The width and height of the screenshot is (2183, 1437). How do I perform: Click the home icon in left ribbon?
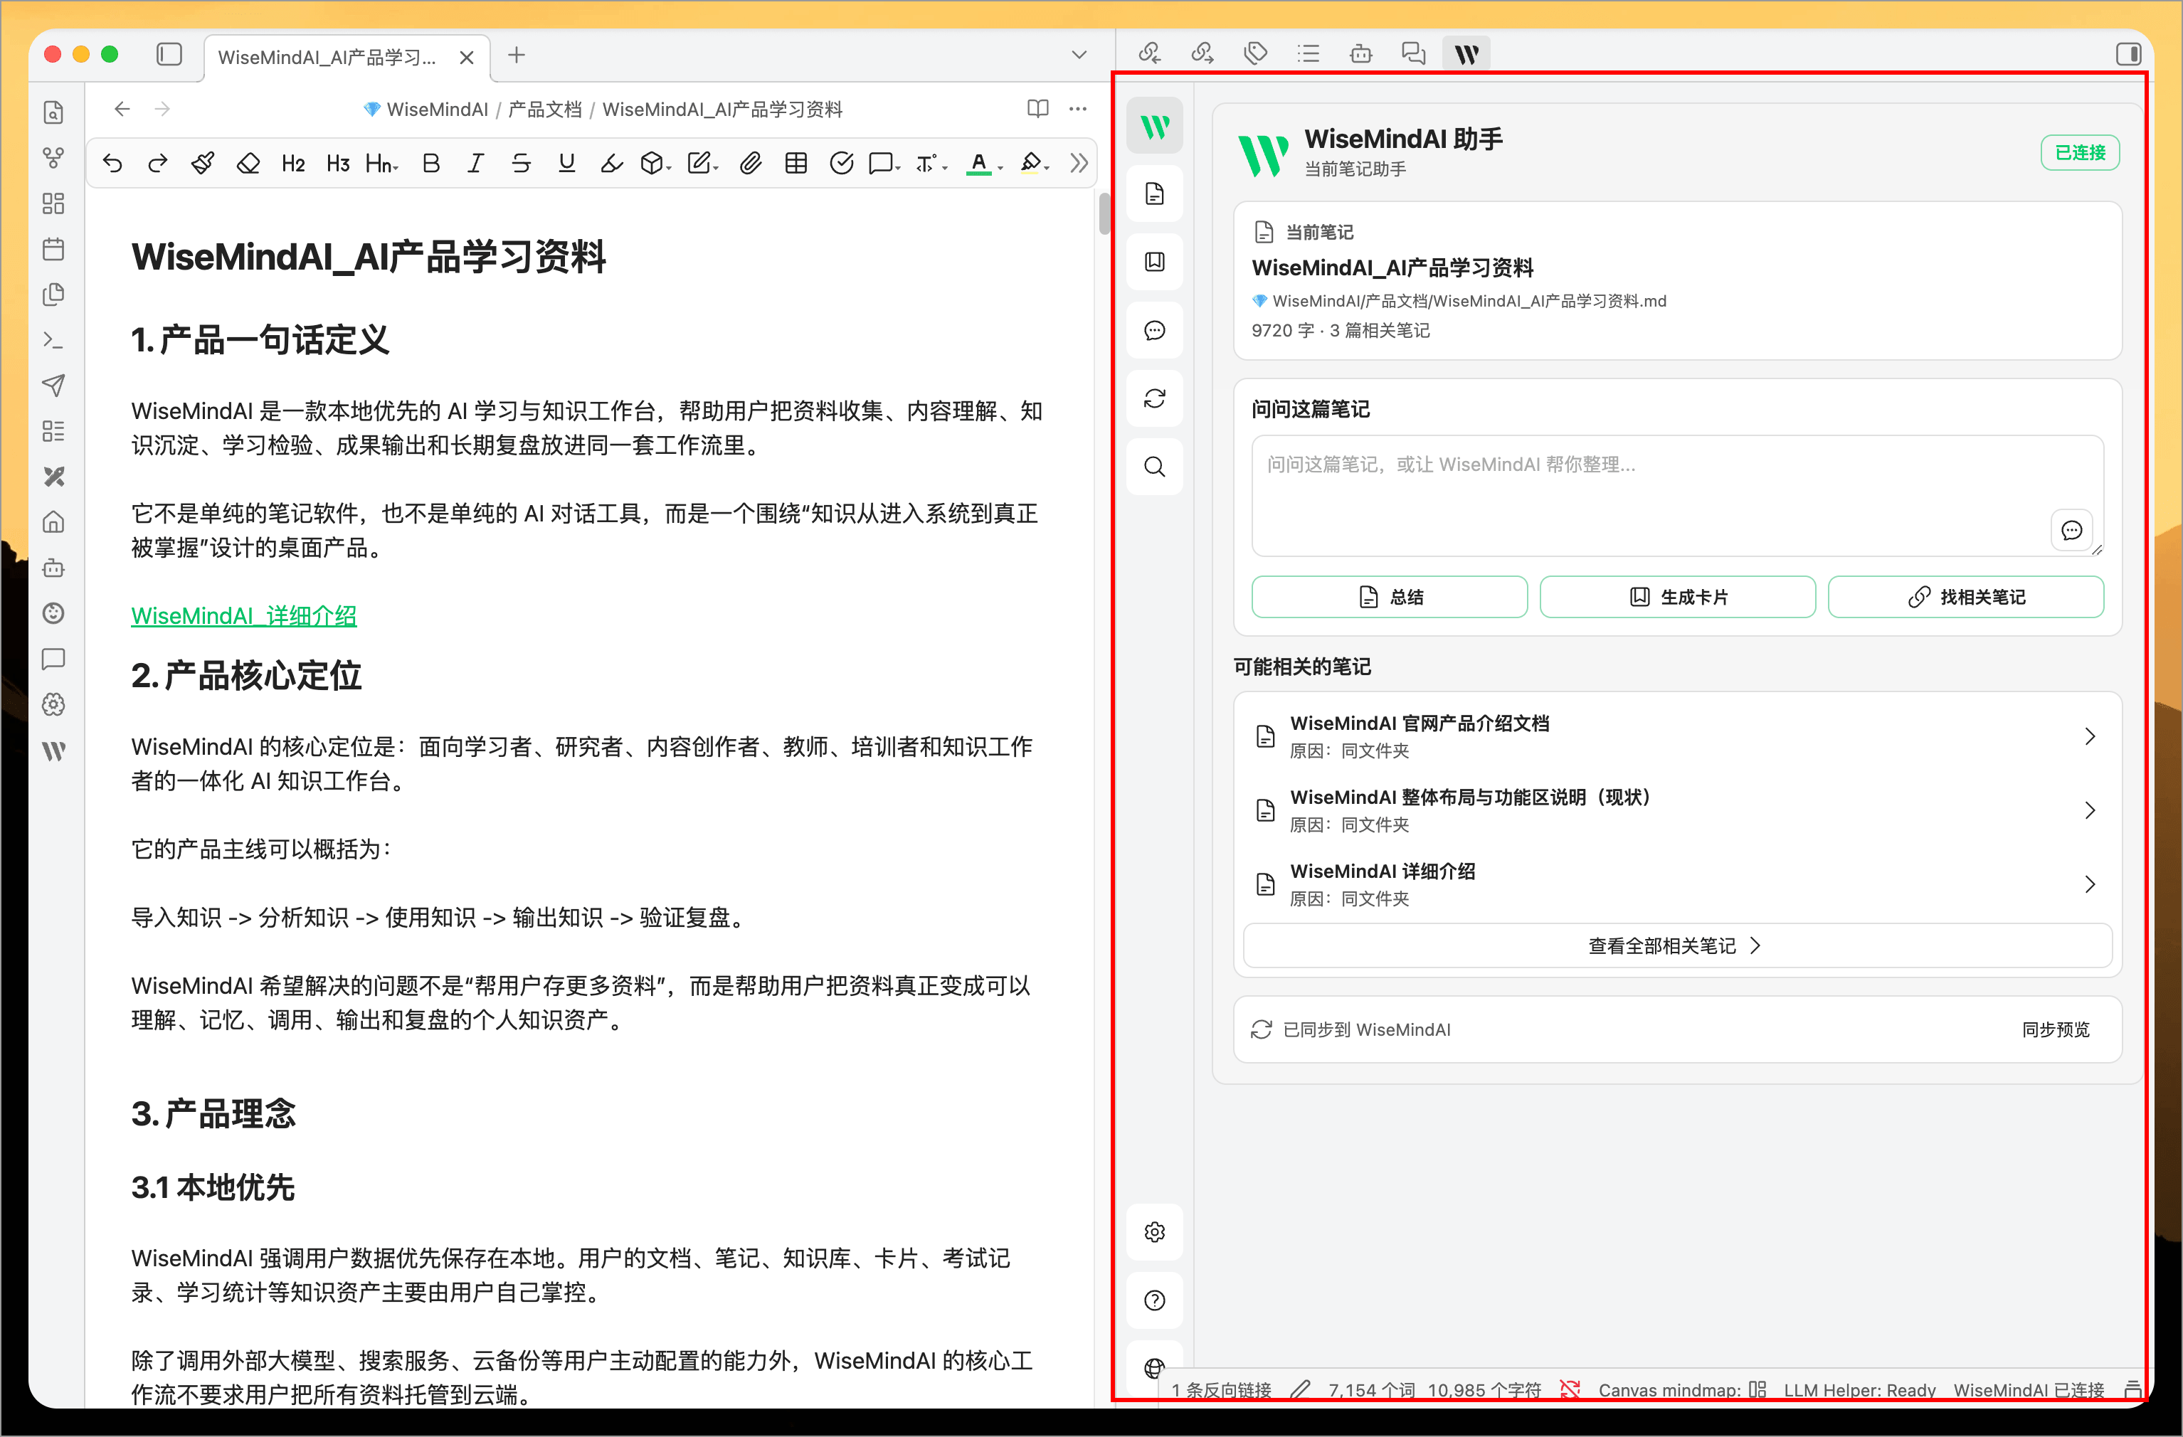point(54,521)
